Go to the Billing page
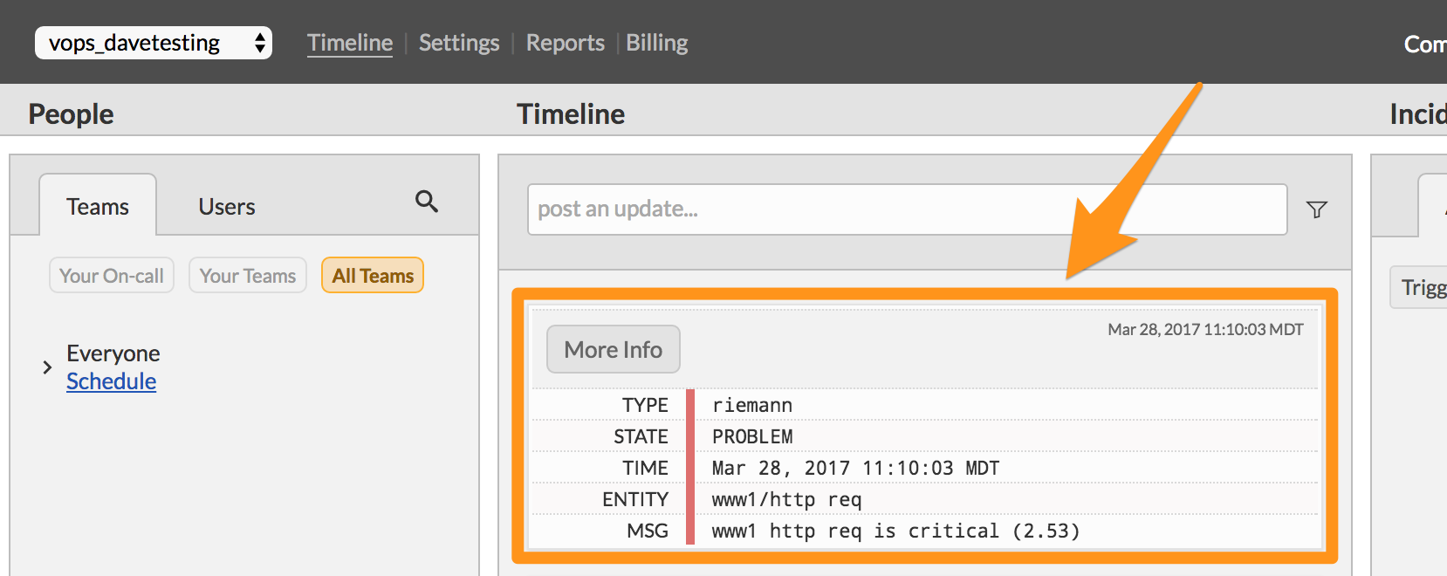 pos(656,42)
